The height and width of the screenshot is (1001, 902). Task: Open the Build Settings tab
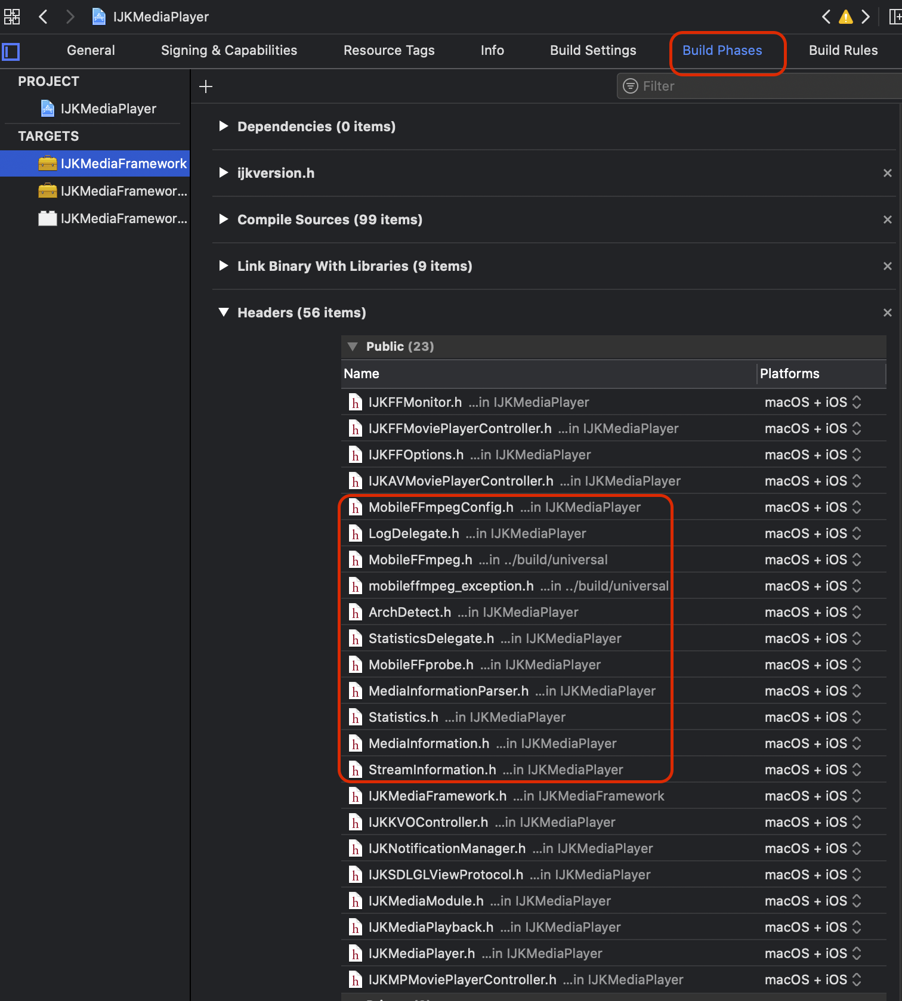point(593,51)
